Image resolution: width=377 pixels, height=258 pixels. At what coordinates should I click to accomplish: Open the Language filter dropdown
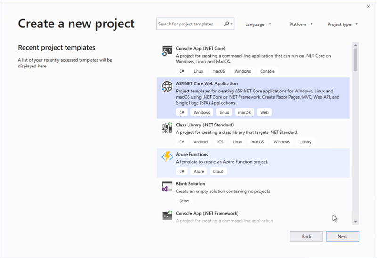point(258,25)
